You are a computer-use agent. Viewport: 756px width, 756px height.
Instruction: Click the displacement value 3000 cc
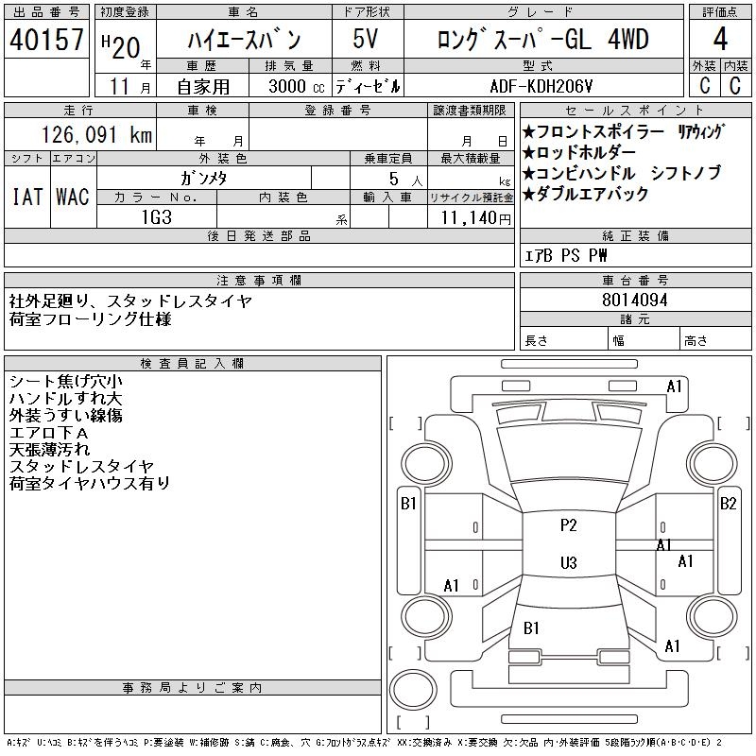pos(297,87)
